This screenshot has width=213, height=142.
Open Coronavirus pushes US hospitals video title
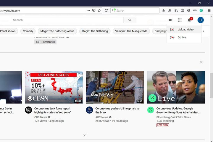click(117, 110)
